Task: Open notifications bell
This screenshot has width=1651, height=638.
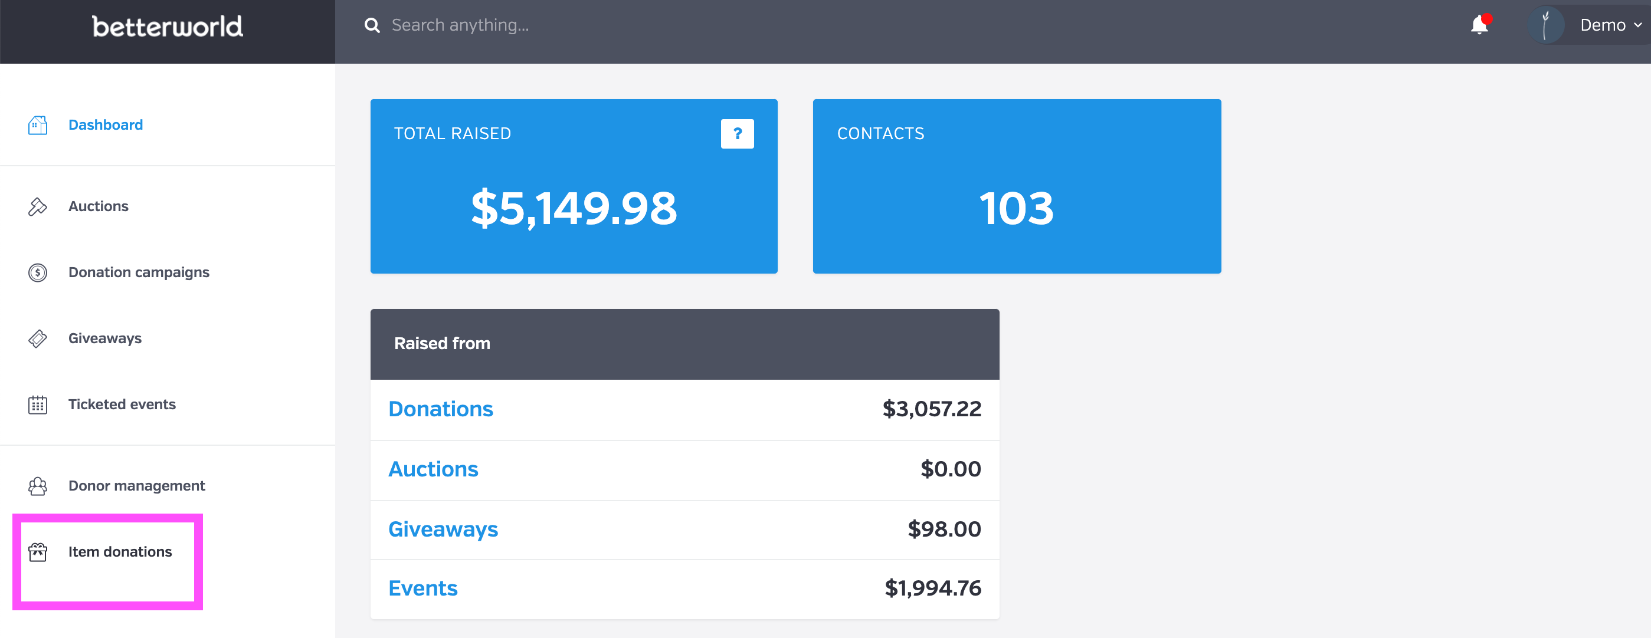Action: [x=1480, y=25]
